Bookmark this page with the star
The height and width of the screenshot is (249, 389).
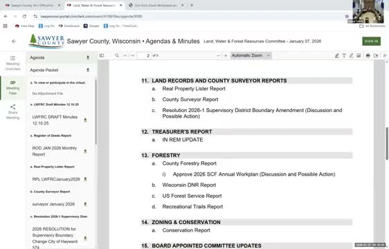[x=347, y=17]
